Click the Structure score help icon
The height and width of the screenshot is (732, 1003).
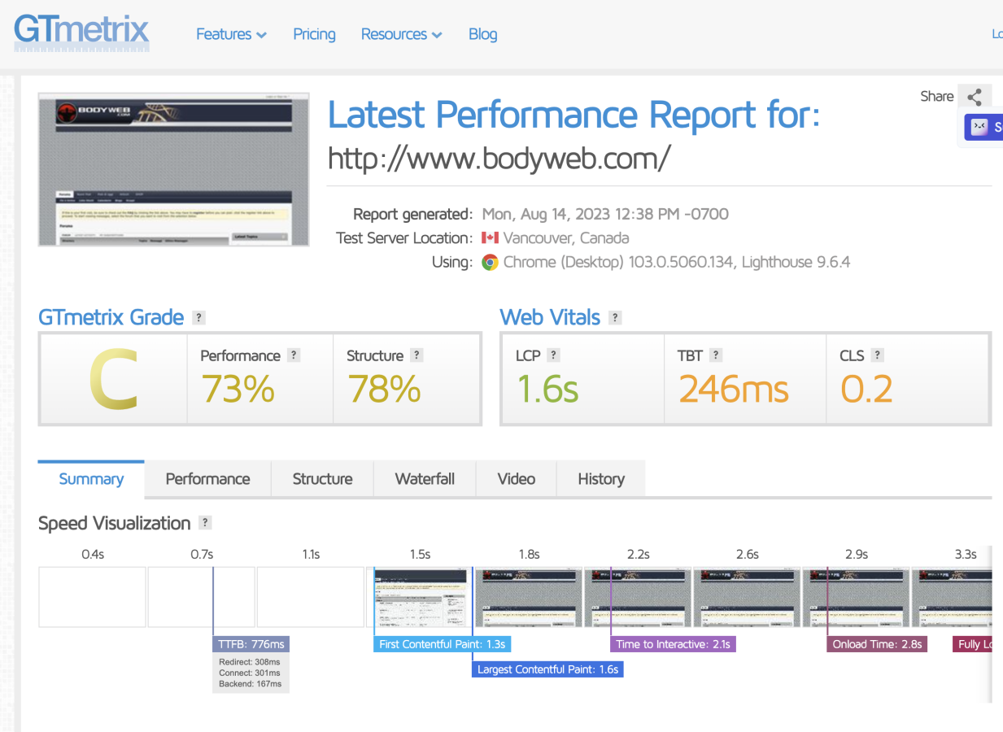click(416, 355)
